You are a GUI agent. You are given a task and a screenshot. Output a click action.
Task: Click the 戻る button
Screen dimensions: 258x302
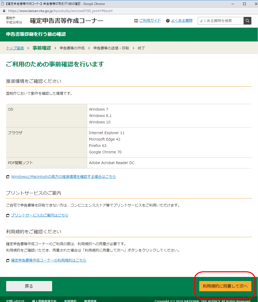29,286
